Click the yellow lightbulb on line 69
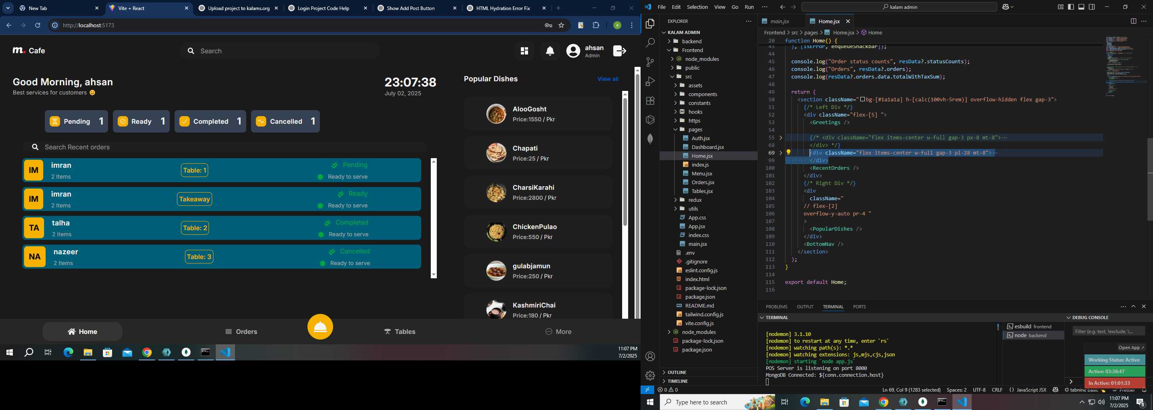 [x=789, y=153]
